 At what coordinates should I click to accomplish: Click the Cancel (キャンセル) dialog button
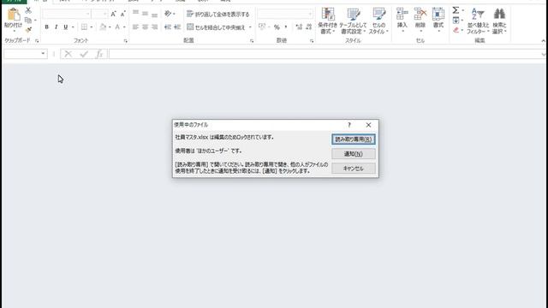(354, 169)
